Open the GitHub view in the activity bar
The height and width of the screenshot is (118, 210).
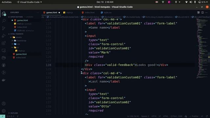4,65
